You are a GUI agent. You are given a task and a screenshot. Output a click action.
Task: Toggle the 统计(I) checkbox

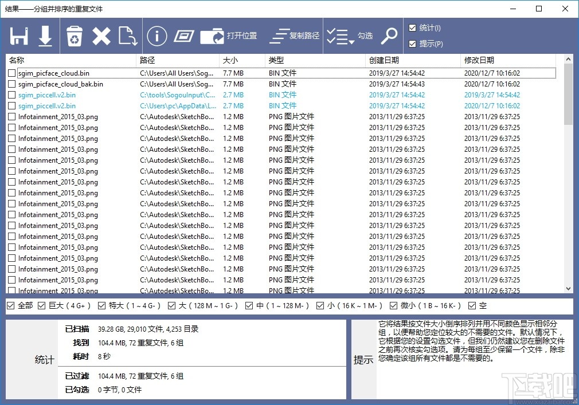pyautogui.click(x=412, y=27)
